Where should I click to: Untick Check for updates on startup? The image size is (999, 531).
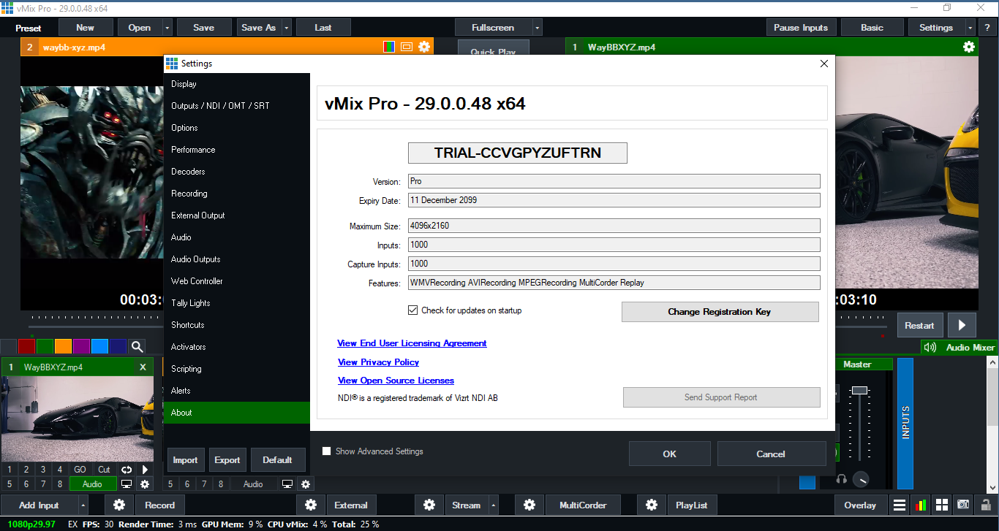coord(412,310)
